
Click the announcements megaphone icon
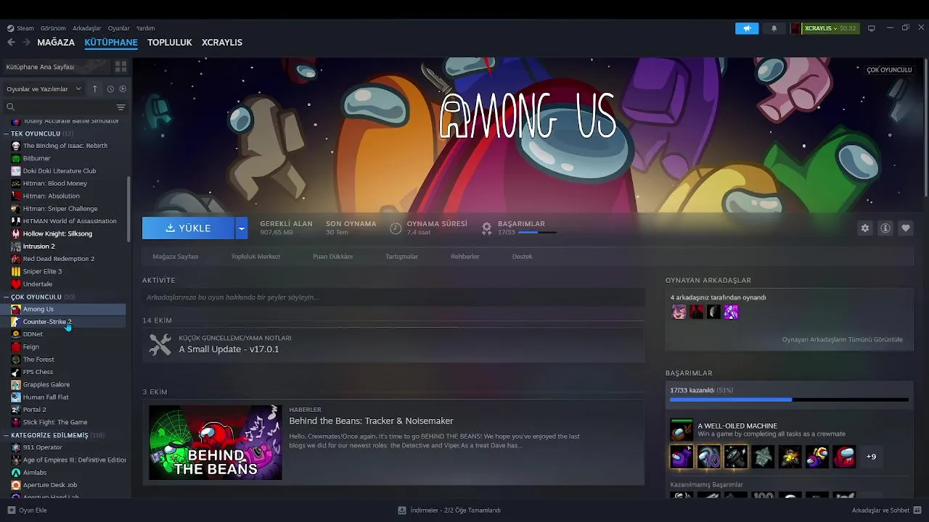click(747, 28)
